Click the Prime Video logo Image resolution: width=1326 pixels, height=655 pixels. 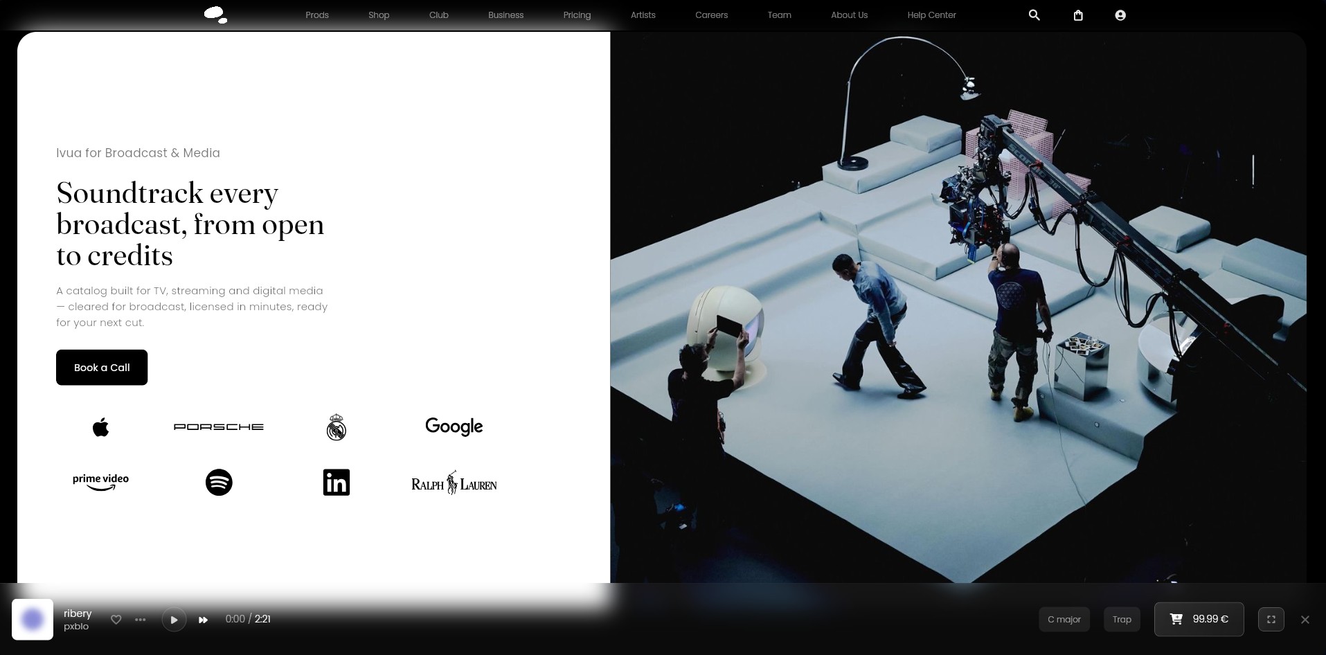100,483
